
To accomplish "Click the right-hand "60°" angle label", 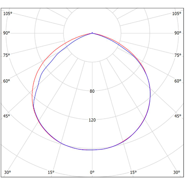I will pos(178,81).
